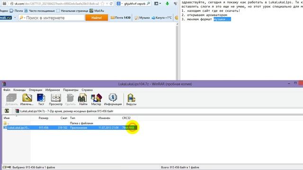
Task: Open the Параметры menu in WinRAR
Action: pyautogui.click(x=71, y=90)
